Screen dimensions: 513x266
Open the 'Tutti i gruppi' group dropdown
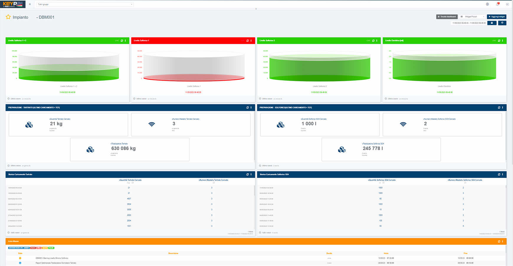click(x=85, y=4)
